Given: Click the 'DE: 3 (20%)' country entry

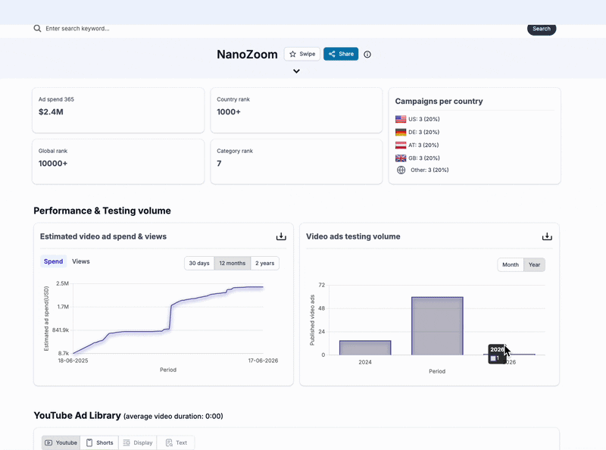Looking at the screenshot, I should pyautogui.click(x=424, y=133).
